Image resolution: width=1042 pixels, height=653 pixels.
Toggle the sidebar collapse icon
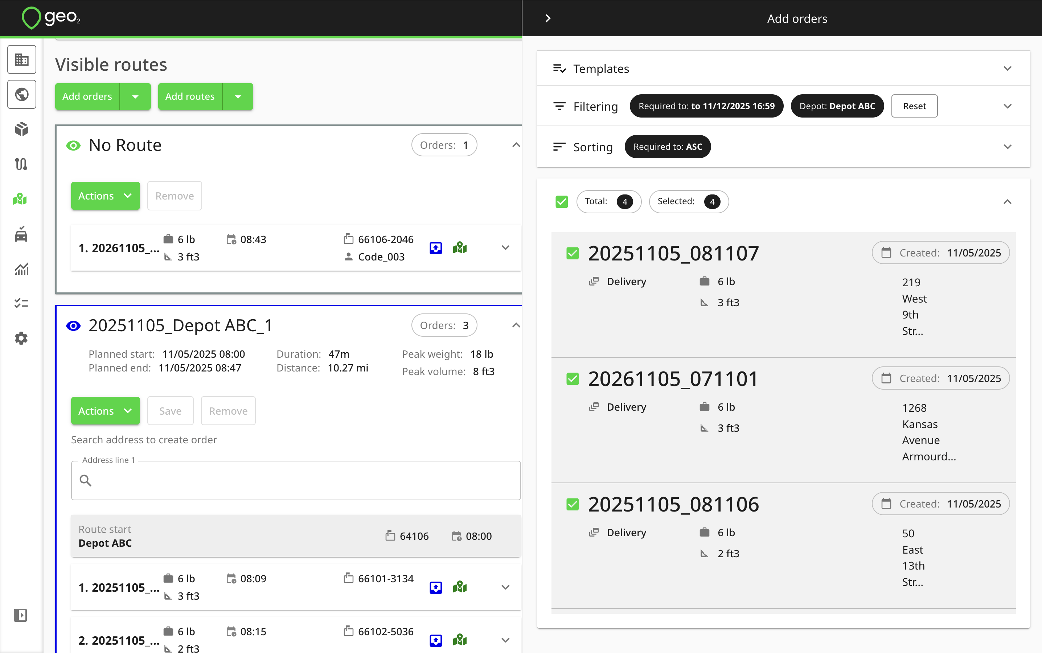pos(20,615)
